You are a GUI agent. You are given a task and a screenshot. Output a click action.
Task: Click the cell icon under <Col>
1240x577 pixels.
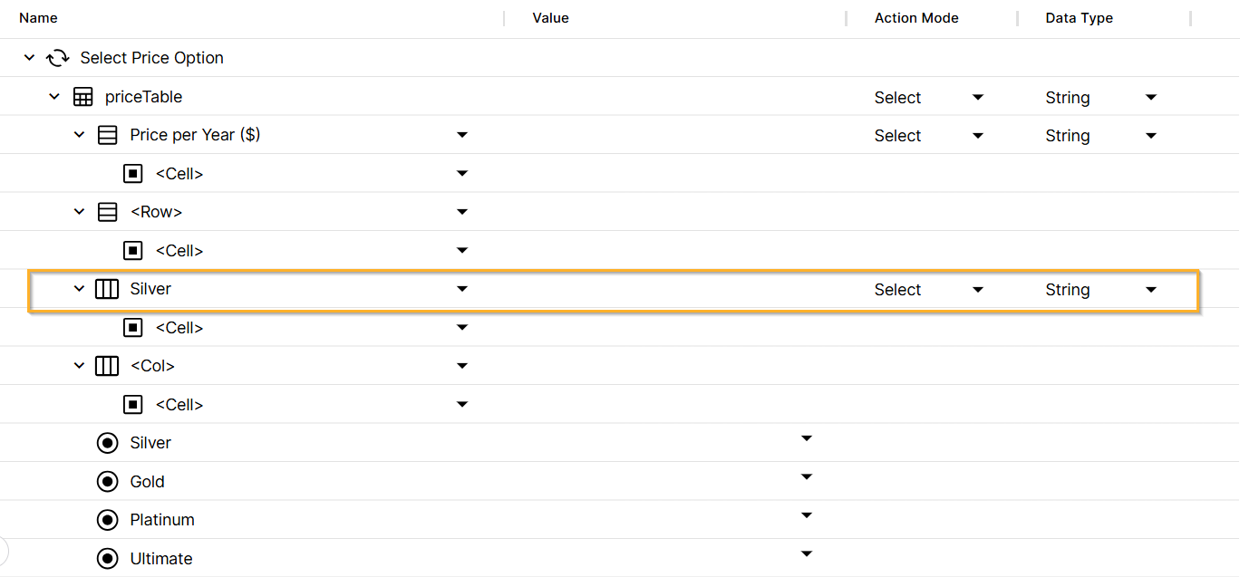coord(133,405)
